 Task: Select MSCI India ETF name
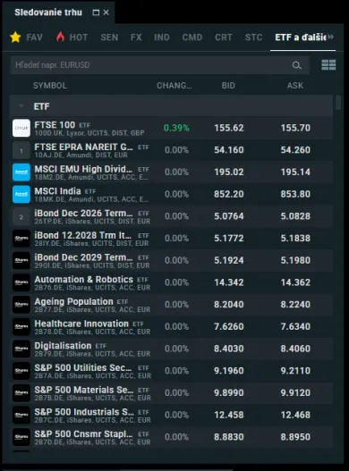point(58,191)
